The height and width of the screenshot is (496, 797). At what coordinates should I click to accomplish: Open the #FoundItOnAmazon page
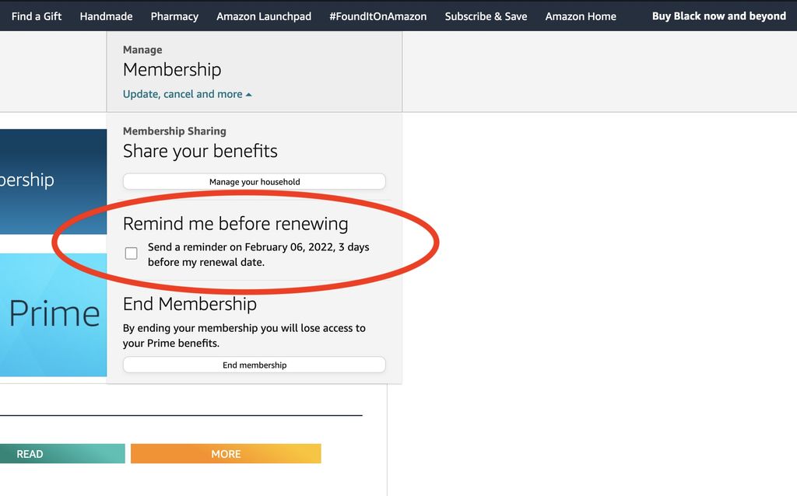click(x=379, y=16)
